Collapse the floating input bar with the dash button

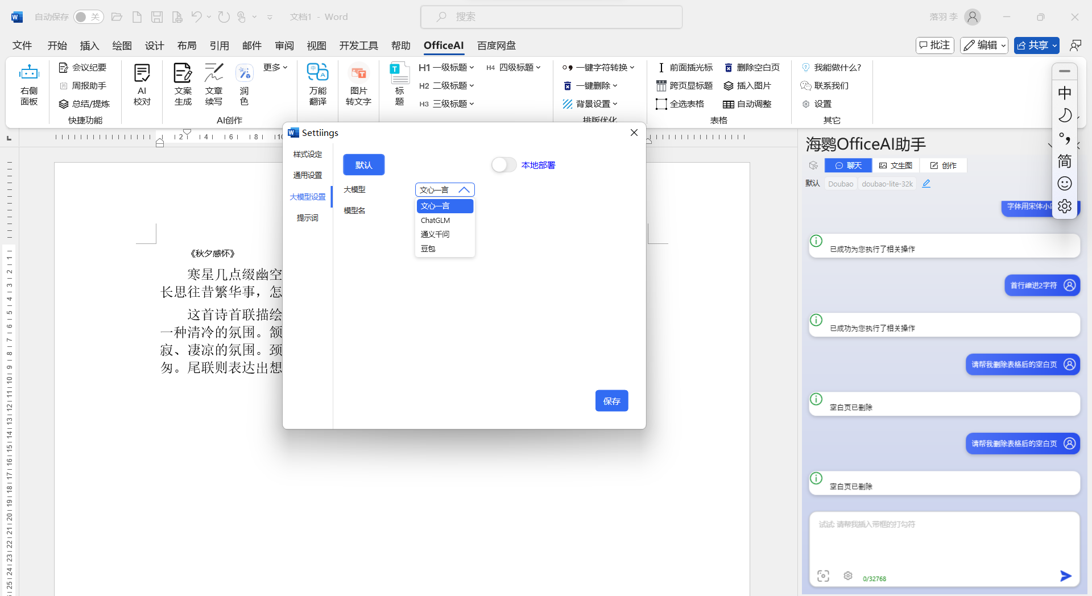coord(1065,71)
